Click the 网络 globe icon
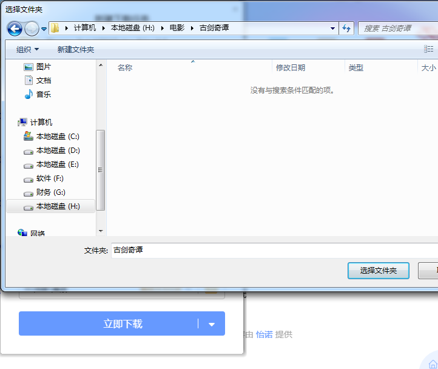This screenshot has width=438, height=369. point(22,232)
